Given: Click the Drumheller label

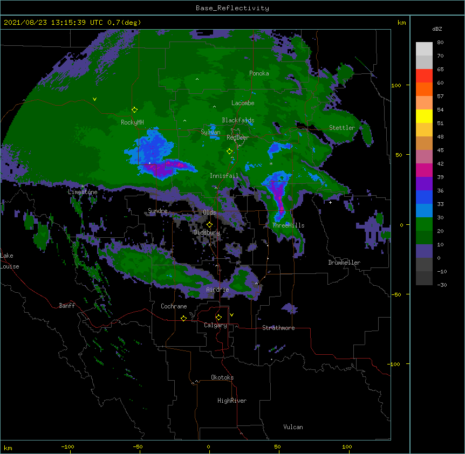Looking at the screenshot, I should coord(344,263).
